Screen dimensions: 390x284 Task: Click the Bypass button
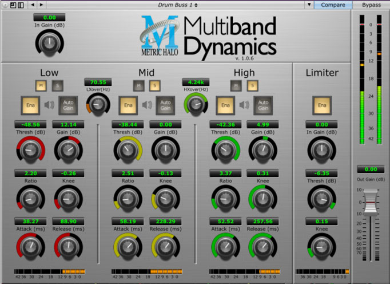point(371,5)
